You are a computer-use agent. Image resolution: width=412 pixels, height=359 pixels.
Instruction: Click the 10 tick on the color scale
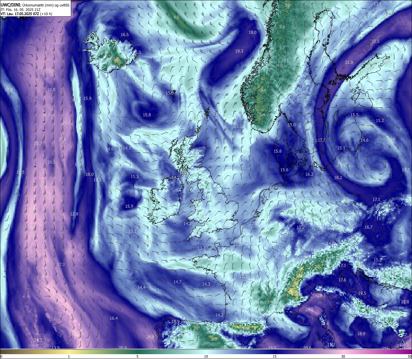coord(206,356)
